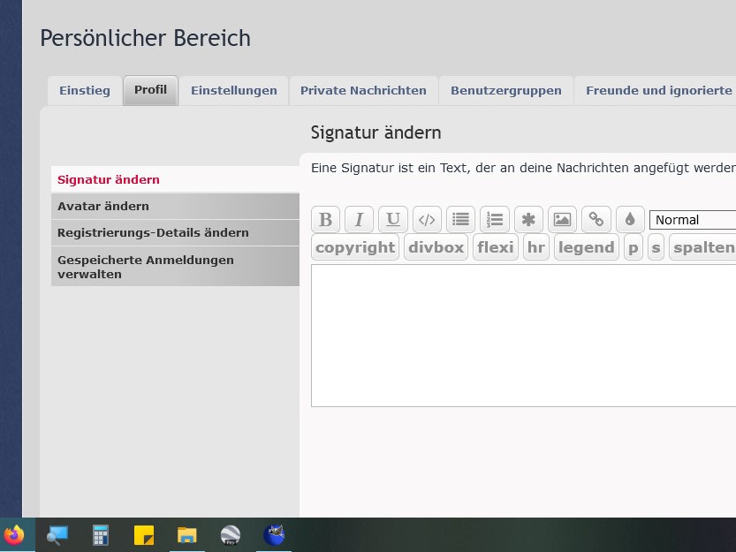This screenshot has height=552, width=736.
Task: Insert the divbox custom BBCode
Action: coord(436,247)
